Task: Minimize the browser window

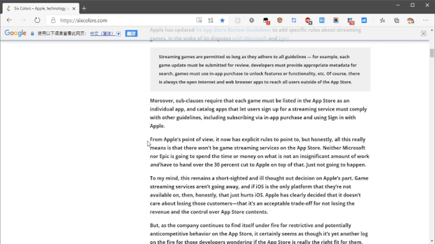Action: click(398, 5)
